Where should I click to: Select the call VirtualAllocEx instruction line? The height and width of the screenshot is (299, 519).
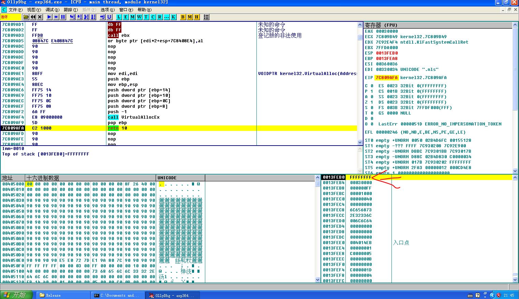pyautogui.click(x=179, y=117)
